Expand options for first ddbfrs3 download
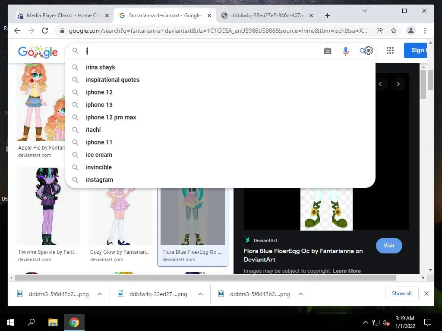442x331 pixels. (x=100, y=294)
